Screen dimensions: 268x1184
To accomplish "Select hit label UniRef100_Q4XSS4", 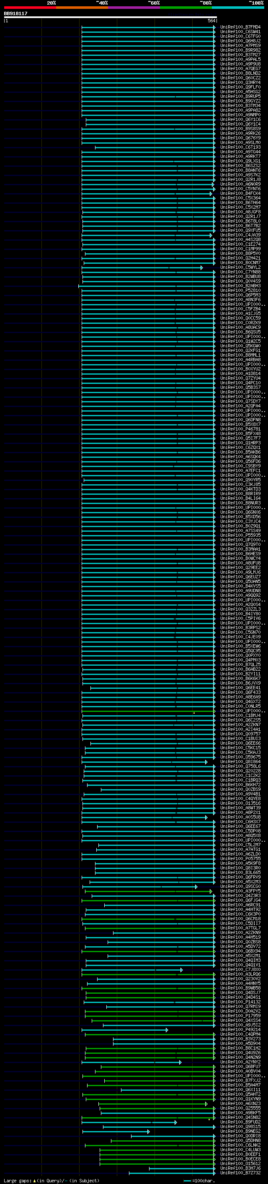I will point(240,1020).
